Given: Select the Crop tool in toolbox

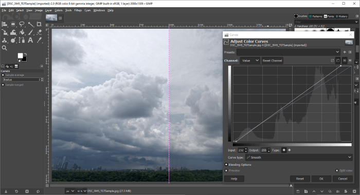Looking at the screenshot, I should (39, 24).
